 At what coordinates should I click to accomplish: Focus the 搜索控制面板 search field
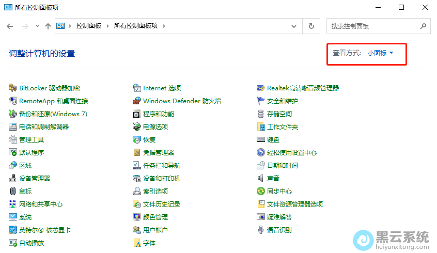(379, 26)
